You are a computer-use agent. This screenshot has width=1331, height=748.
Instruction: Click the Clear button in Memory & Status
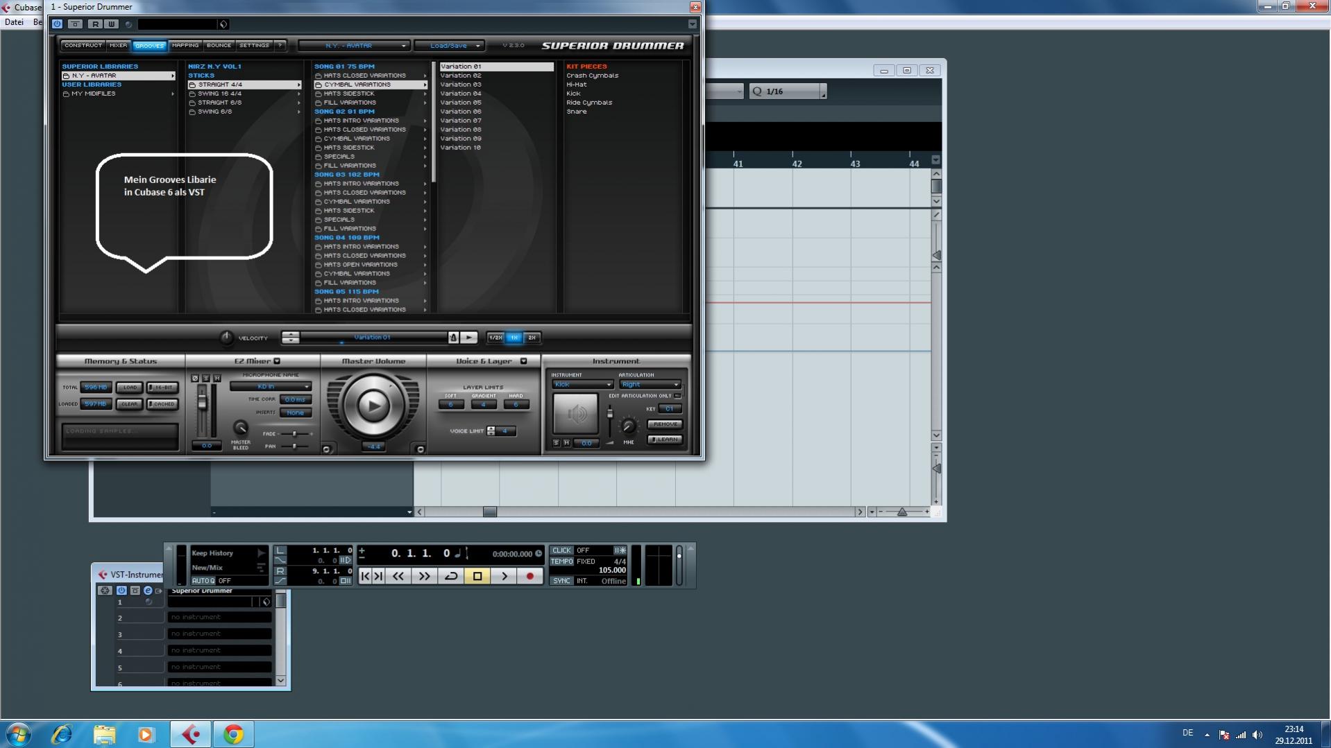click(129, 404)
